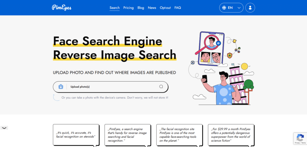This screenshot has height=147, width=307.
Task: Click the camera upload icon
Action: (x=61, y=87)
